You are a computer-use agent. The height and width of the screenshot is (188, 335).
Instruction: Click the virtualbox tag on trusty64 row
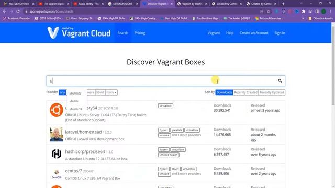click(x=165, y=106)
